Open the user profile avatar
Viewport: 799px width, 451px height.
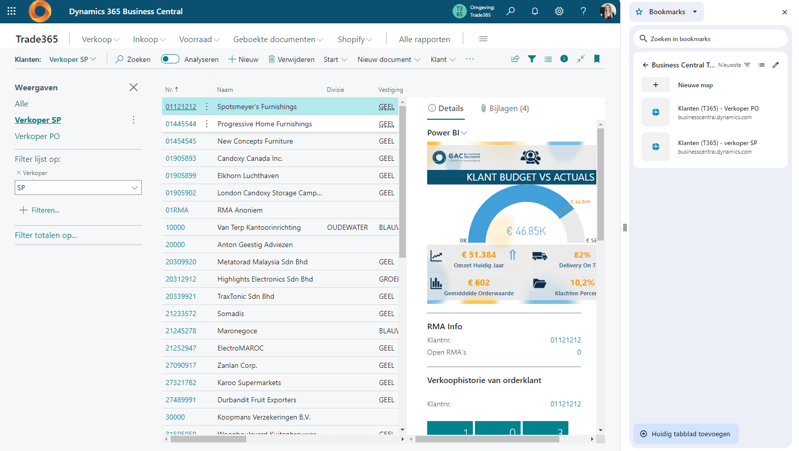(608, 11)
